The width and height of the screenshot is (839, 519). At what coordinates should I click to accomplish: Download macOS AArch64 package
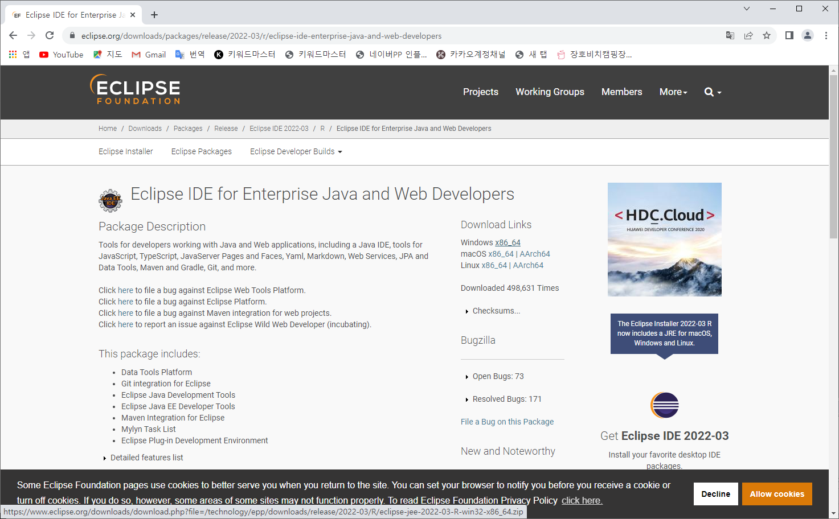[535, 254]
